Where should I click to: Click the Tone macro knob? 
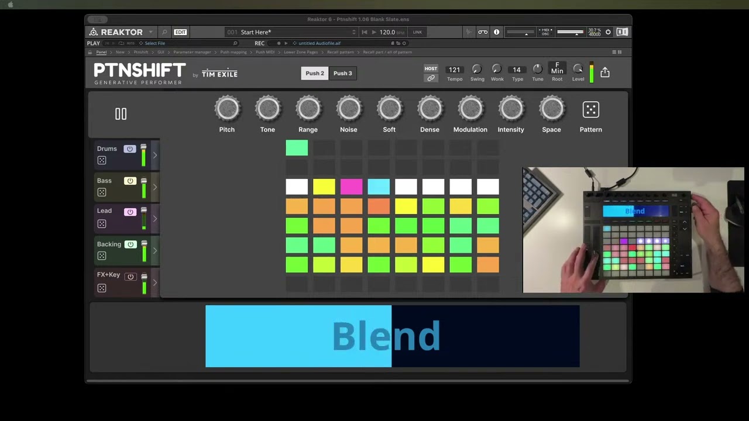[268, 109]
